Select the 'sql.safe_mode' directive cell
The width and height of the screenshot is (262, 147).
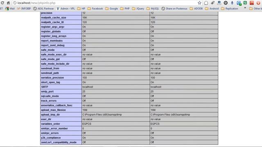(x=61, y=96)
